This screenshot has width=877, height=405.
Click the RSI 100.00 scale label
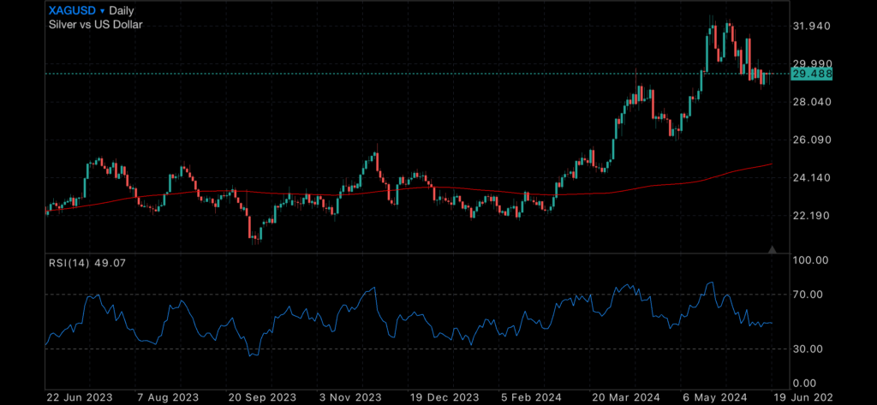pyautogui.click(x=812, y=260)
